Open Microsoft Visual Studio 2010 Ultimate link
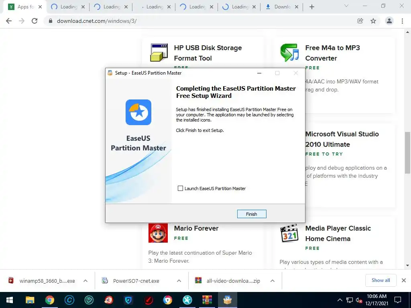The image size is (411, 308). click(x=342, y=139)
